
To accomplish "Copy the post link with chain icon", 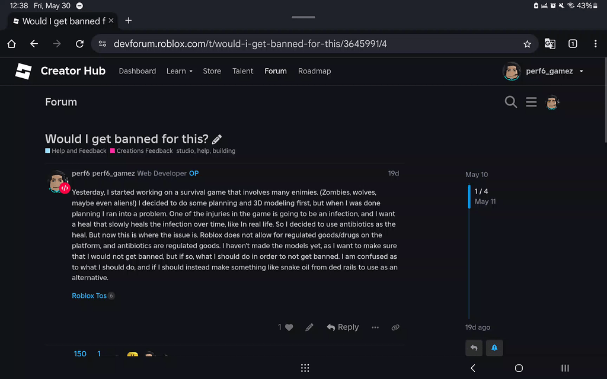I will pyautogui.click(x=395, y=327).
